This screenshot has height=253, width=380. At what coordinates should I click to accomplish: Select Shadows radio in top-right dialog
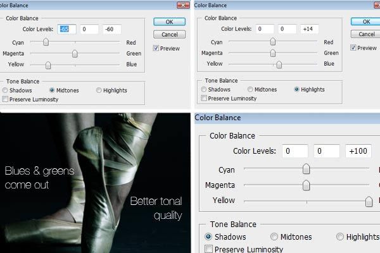[x=203, y=89]
